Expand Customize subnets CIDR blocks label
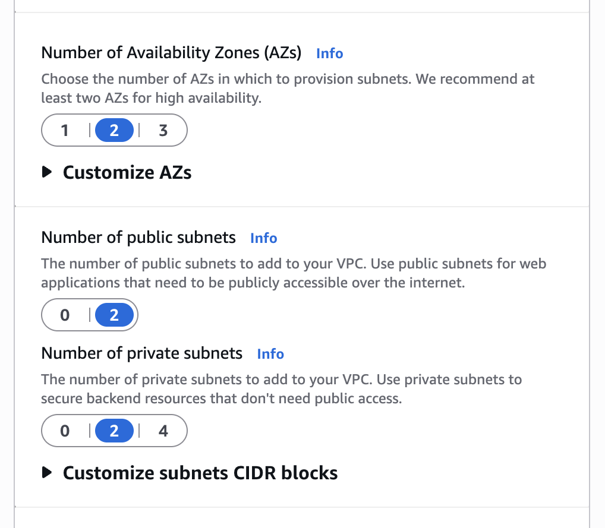605x528 pixels. pyautogui.click(x=200, y=473)
